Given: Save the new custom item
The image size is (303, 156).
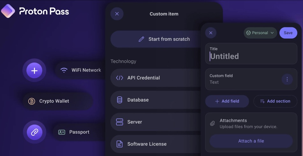Looking at the screenshot, I should (288, 33).
